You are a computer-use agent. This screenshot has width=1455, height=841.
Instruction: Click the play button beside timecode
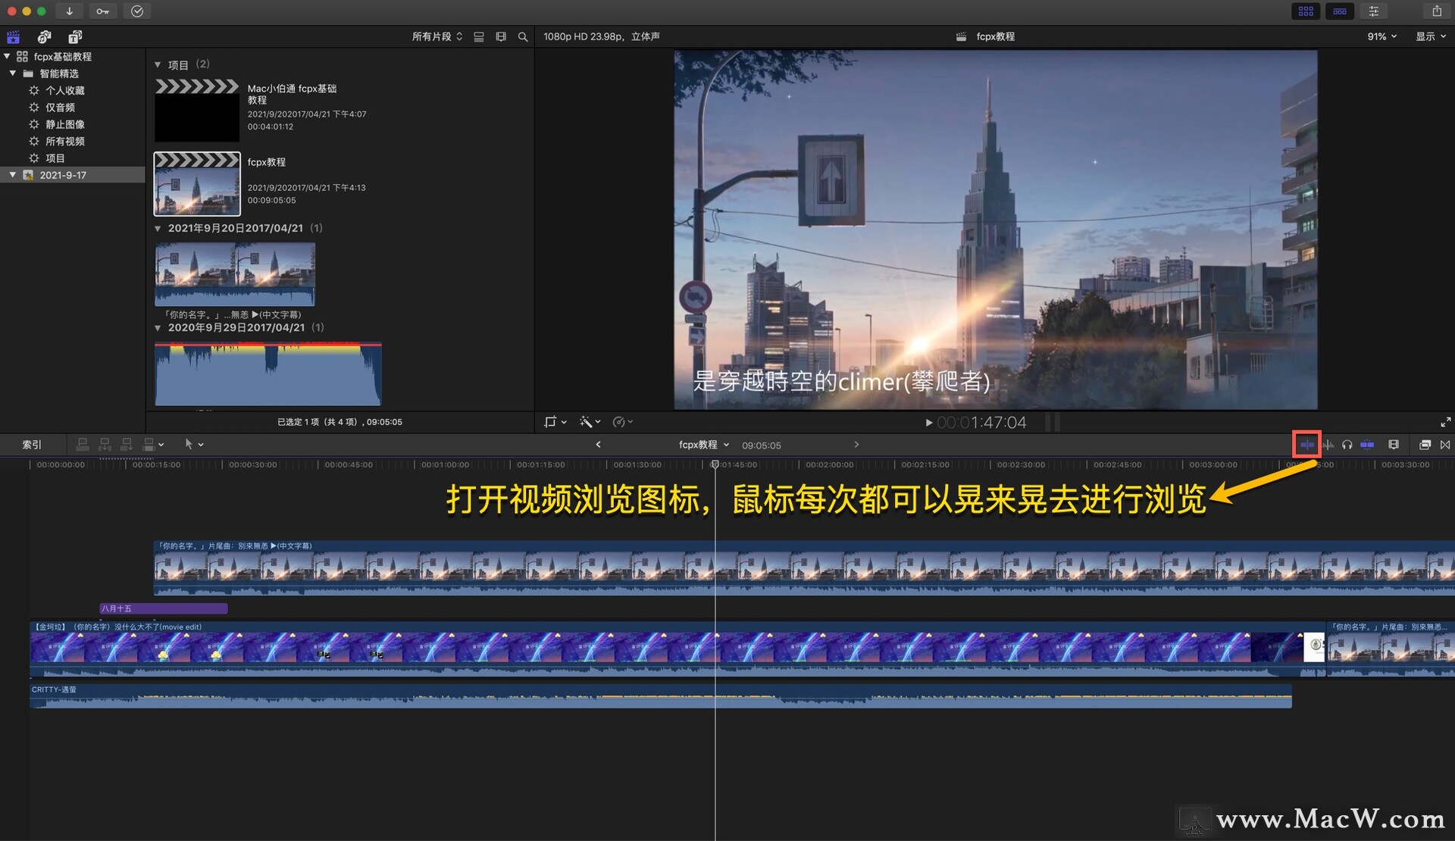pyautogui.click(x=928, y=423)
